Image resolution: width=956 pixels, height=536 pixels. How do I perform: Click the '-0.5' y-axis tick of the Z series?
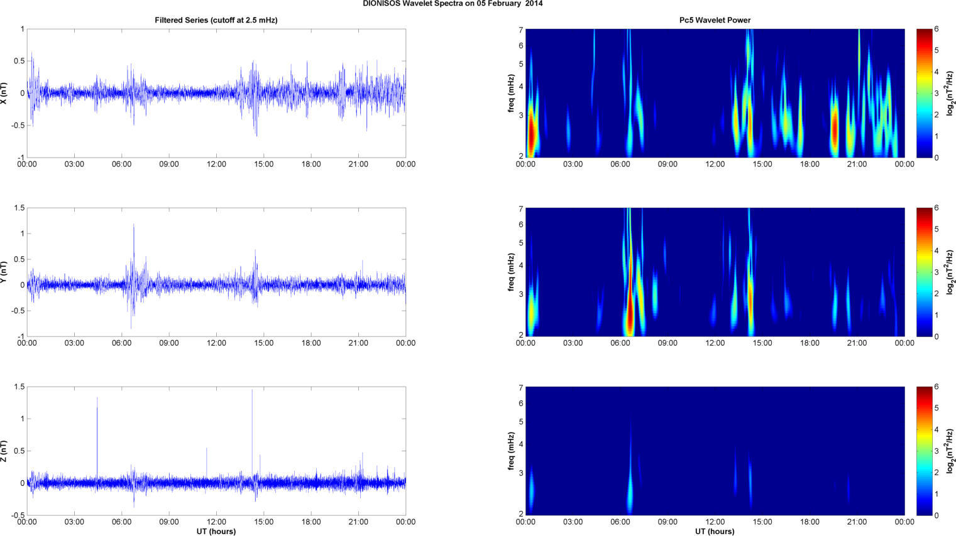pos(18,515)
